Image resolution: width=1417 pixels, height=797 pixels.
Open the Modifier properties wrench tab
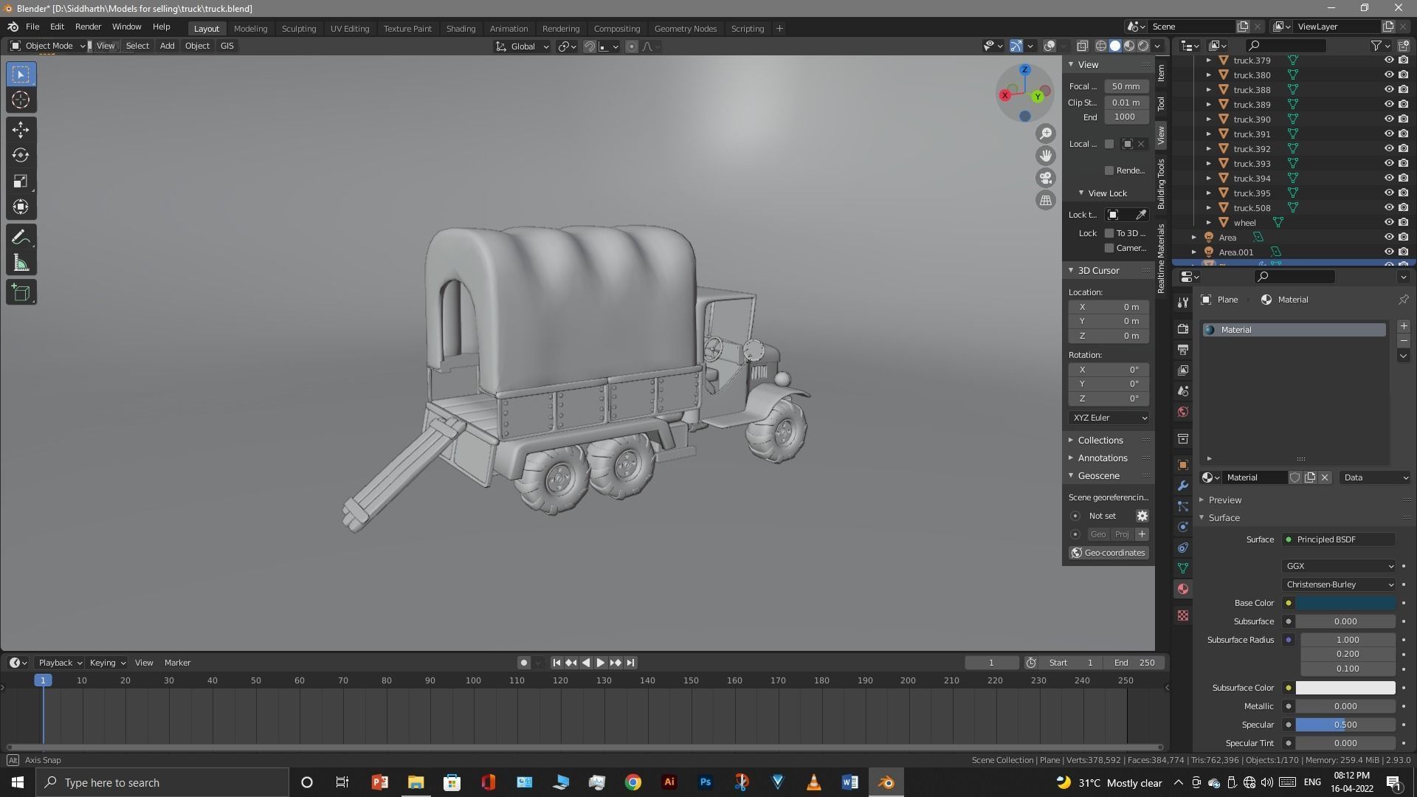coord(1183,486)
